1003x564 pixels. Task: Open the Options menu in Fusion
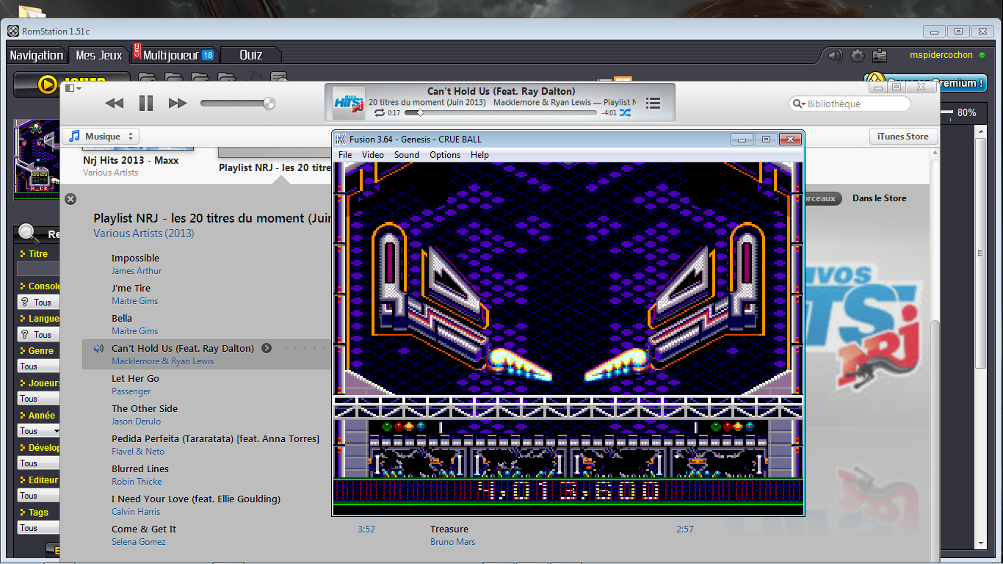pos(445,155)
